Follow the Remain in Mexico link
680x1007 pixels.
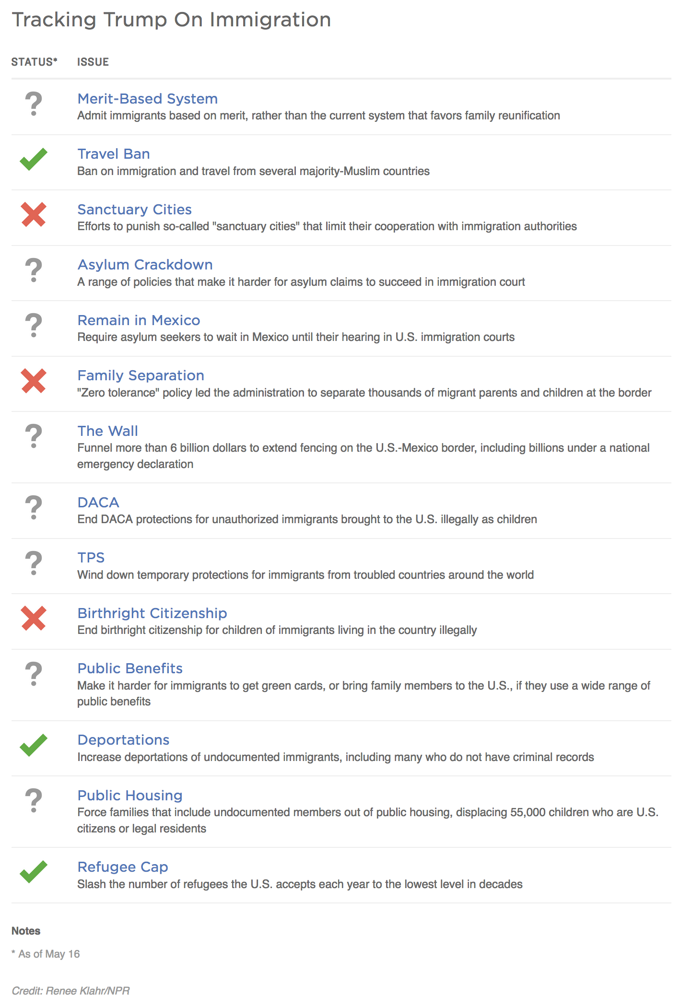[139, 320]
